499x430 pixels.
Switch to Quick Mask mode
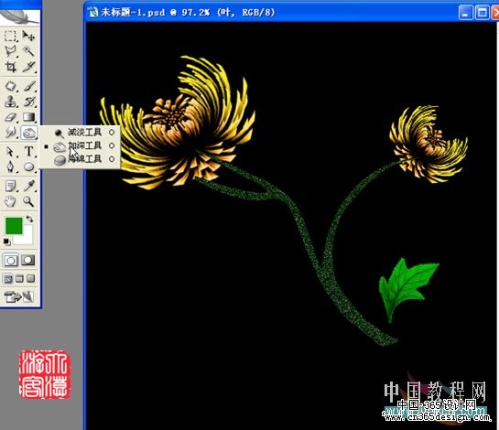pyautogui.click(x=28, y=260)
